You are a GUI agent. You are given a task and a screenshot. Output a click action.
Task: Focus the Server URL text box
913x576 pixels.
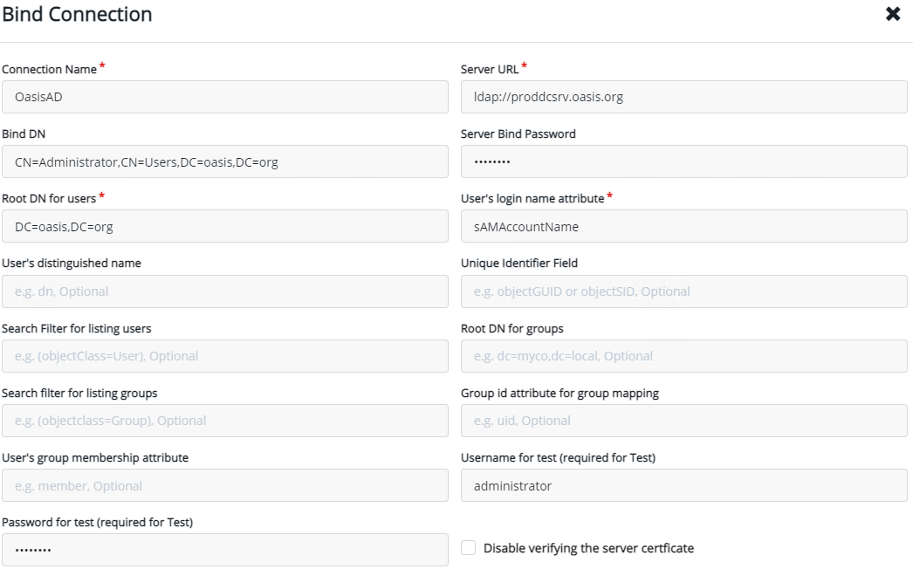click(x=683, y=97)
